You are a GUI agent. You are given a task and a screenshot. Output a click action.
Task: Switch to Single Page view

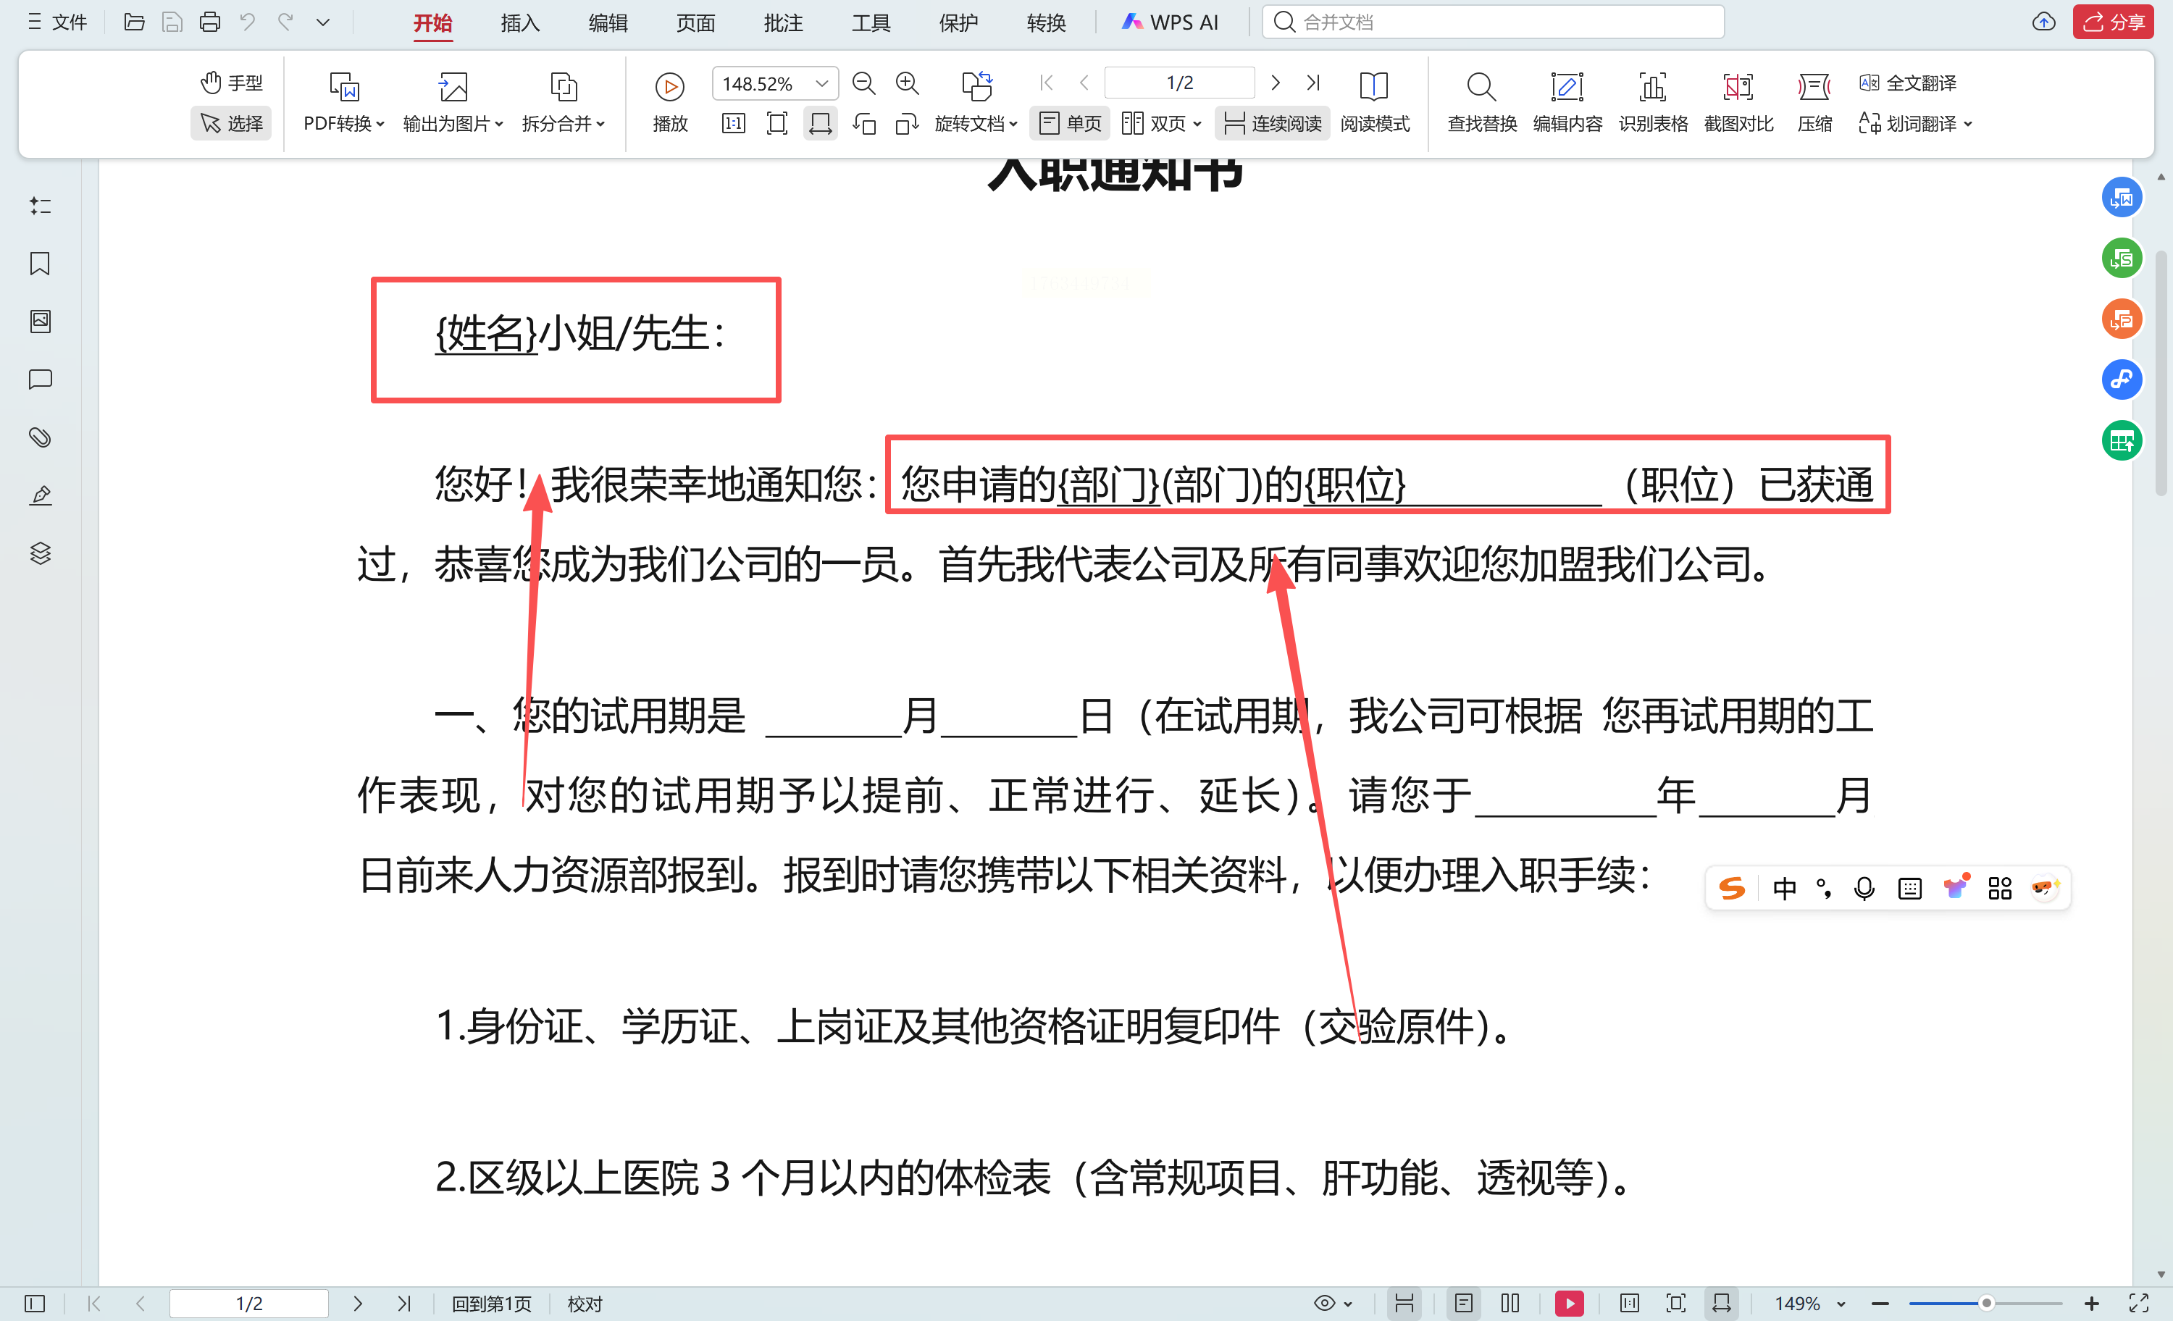point(1071,123)
